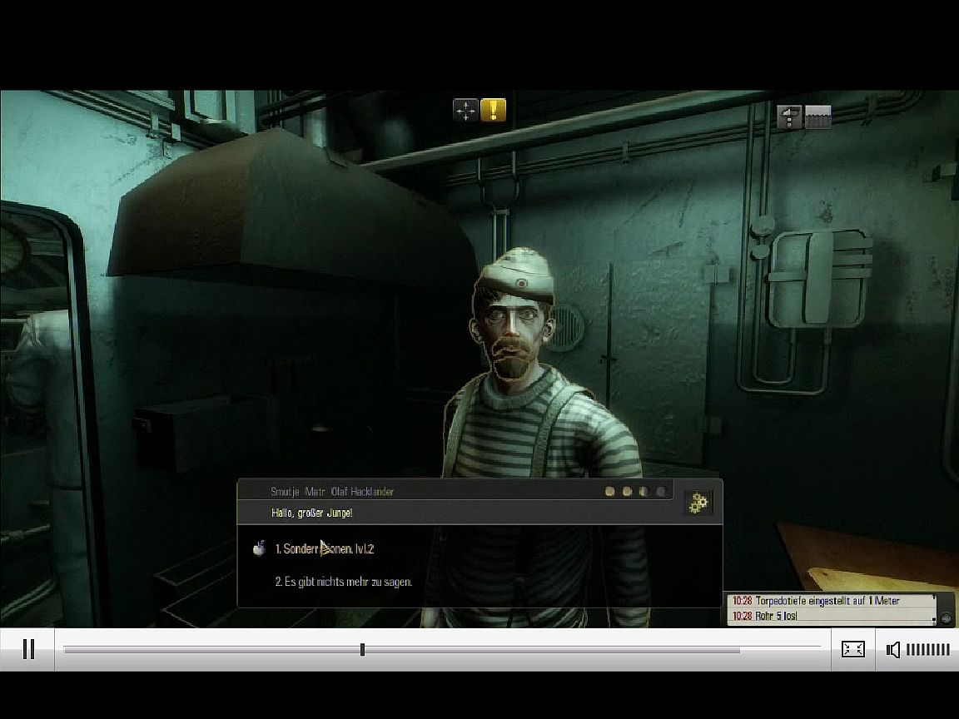Image resolution: width=959 pixels, height=719 pixels.
Task: Click the submarine status icon beside water icon
Action: point(789,117)
